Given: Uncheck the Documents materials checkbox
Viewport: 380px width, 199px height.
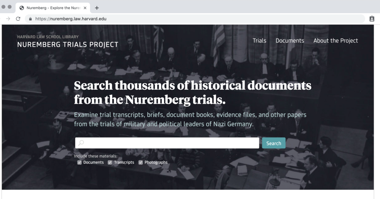Looking at the screenshot, I should 79,162.
